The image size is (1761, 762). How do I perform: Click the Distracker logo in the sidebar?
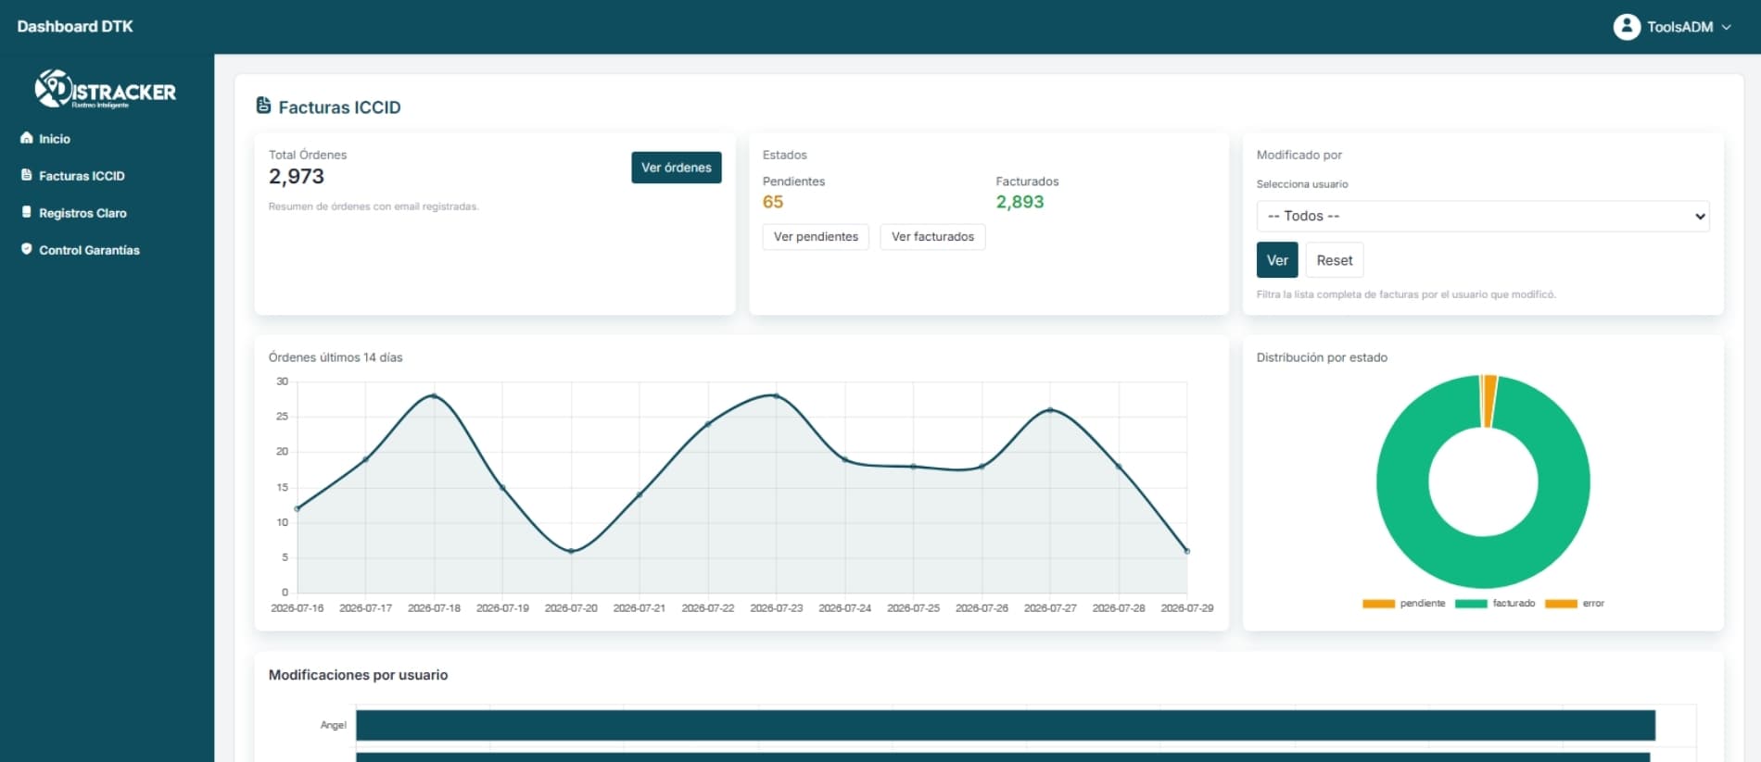(x=105, y=89)
